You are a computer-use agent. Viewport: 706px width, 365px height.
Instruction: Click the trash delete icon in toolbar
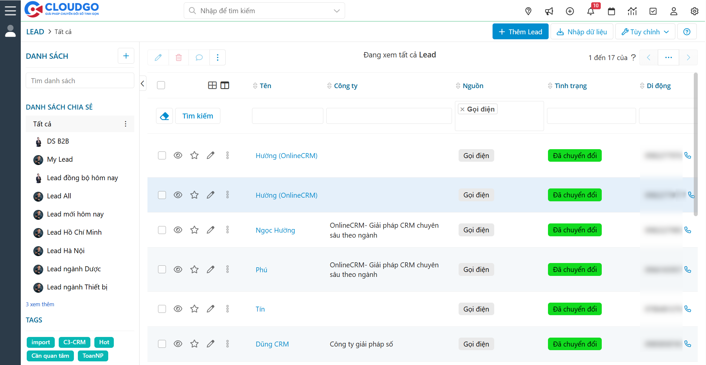[x=178, y=57]
